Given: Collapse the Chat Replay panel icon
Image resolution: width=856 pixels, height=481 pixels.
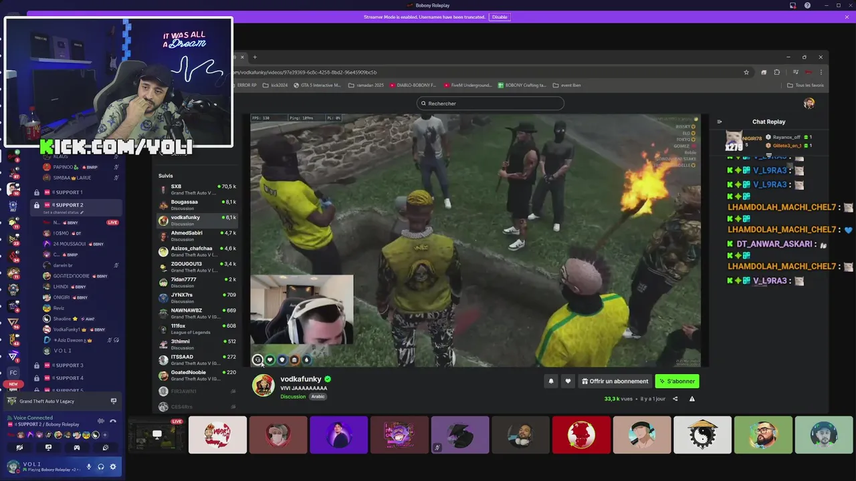Looking at the screenshot, I should tap(720, 122).
